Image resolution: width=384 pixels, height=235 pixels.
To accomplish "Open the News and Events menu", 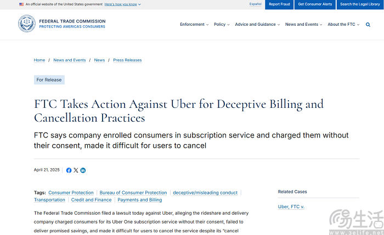I will (x=303, y=25).
